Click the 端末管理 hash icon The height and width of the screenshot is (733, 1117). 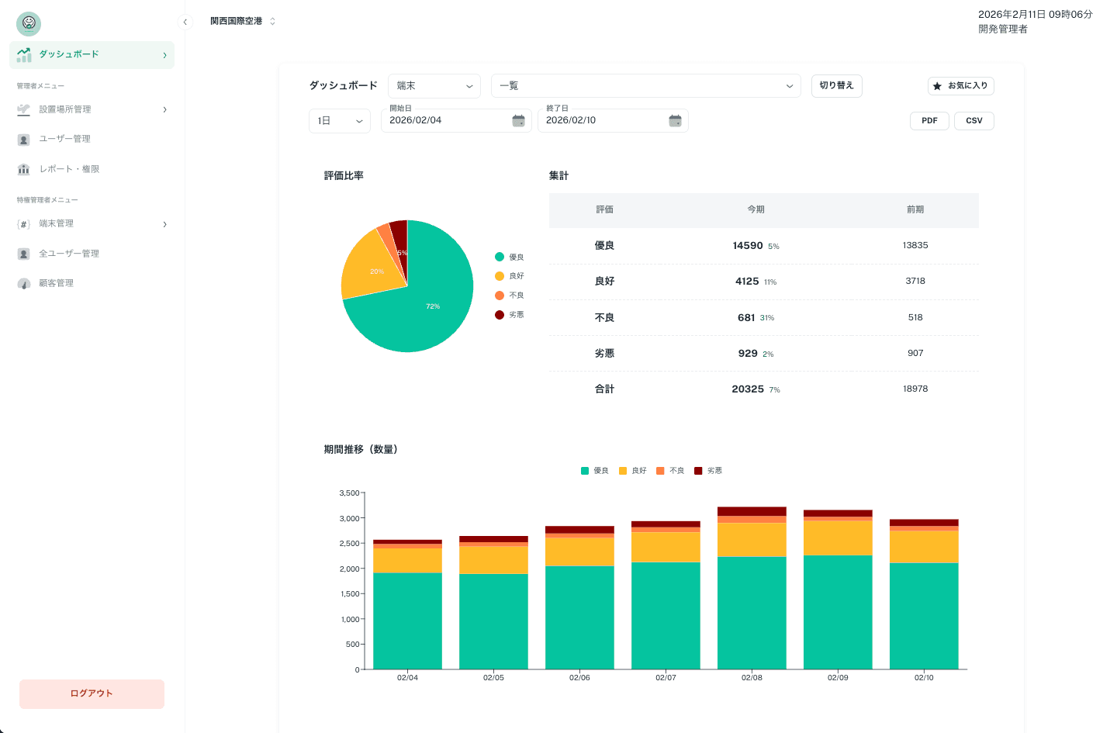point(24,224)
